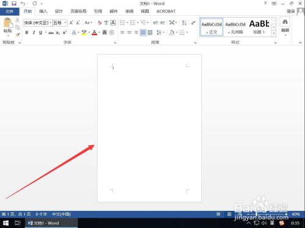This screenshot has height=228, width=305.
Task: Apply red font color A
Action: pos(95,32)
